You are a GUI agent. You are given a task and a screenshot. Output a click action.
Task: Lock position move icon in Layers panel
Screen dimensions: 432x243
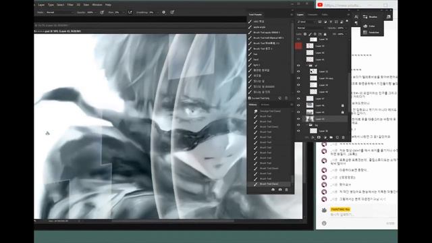[315, 34]
